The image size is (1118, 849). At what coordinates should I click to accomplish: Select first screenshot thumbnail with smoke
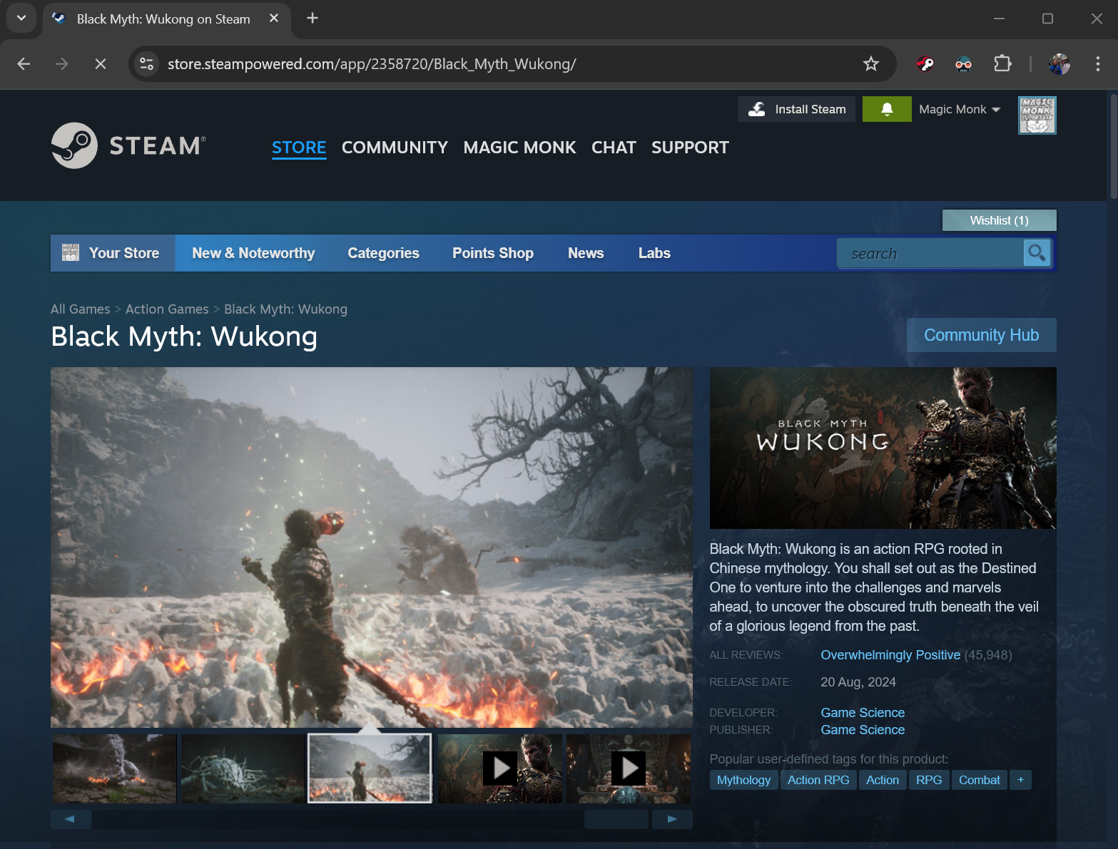tap(114, 768)
